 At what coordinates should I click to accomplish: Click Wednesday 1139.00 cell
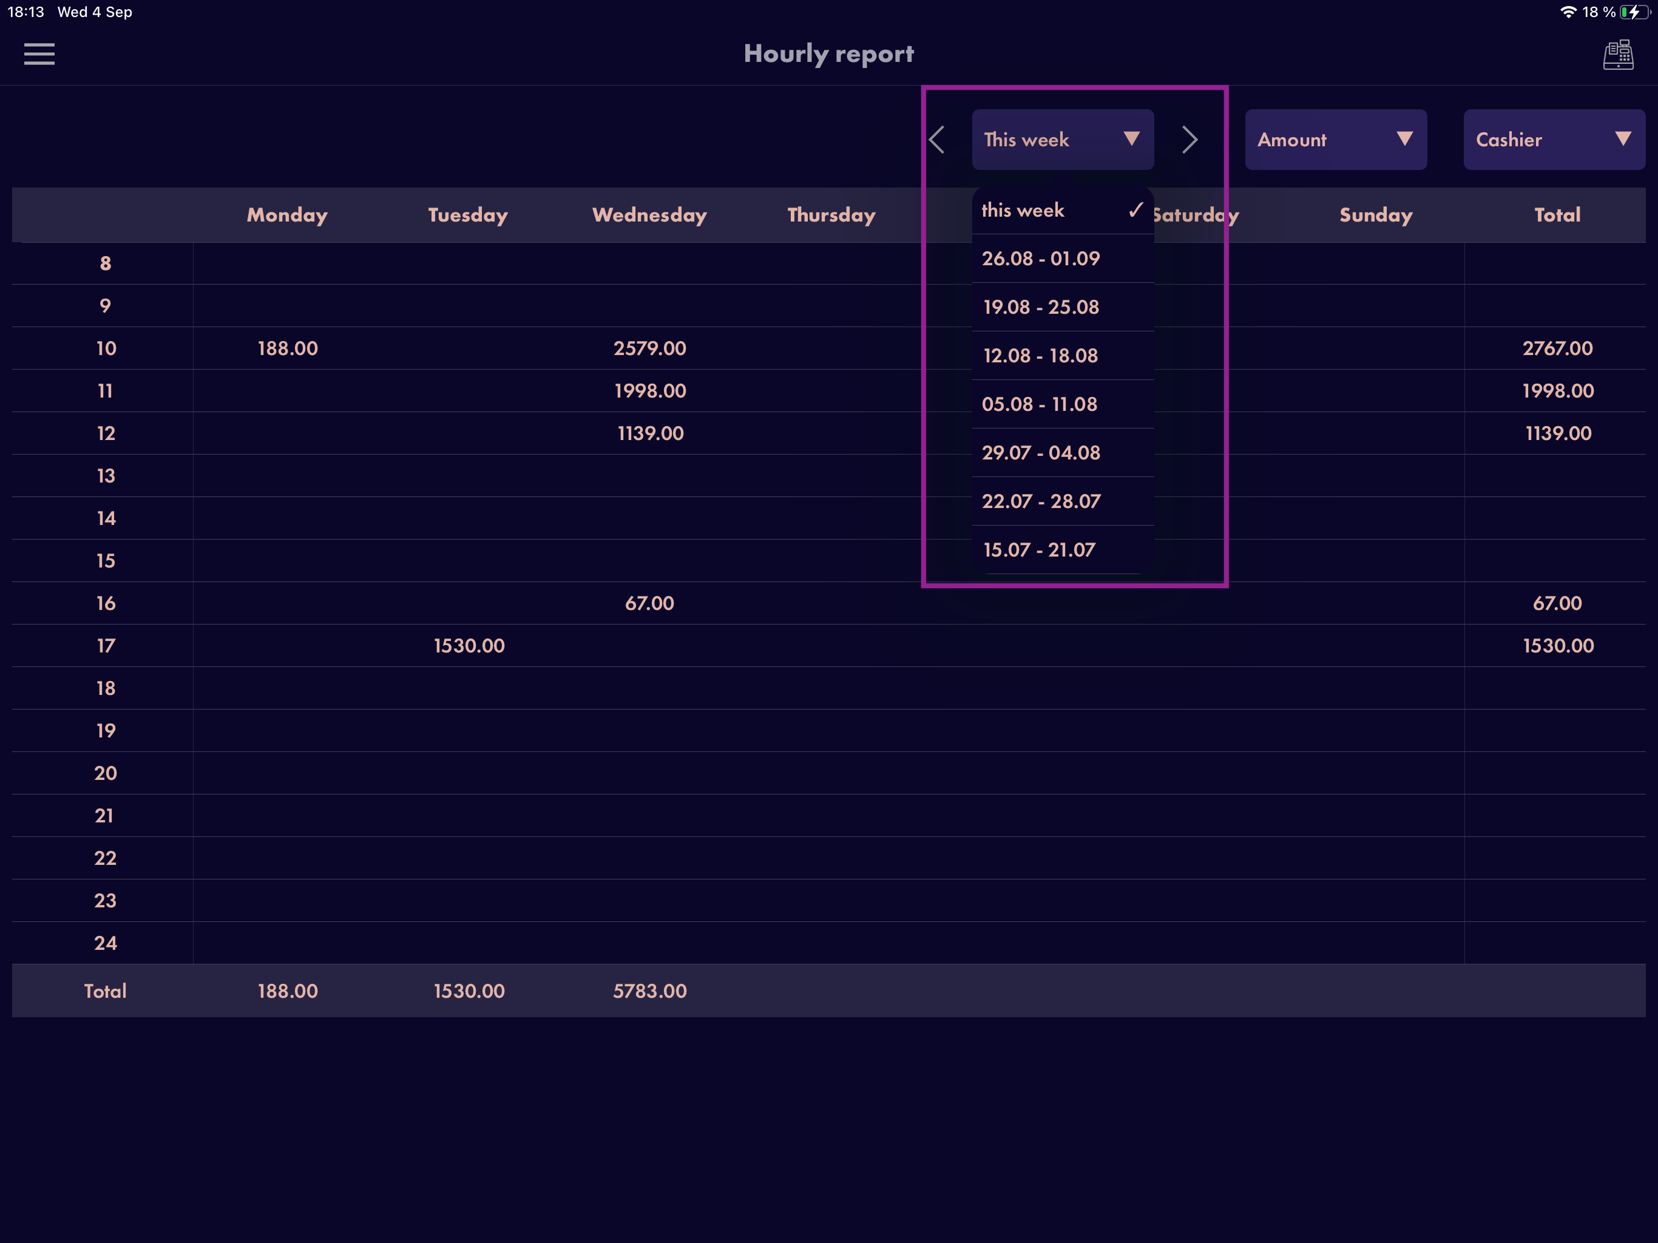650,433
